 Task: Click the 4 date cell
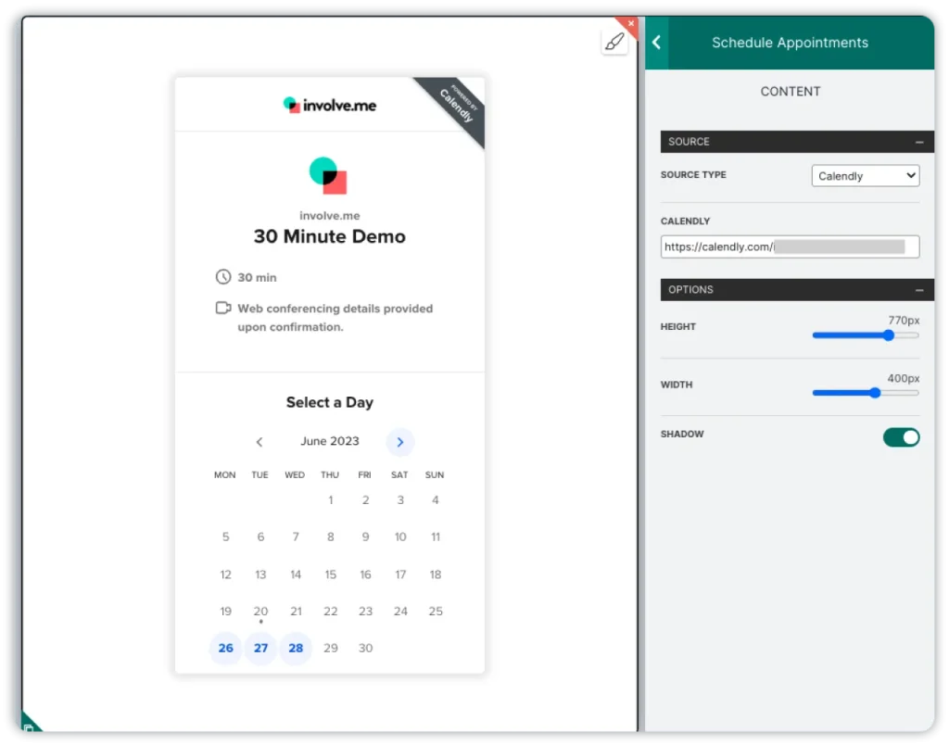point(436,499)
